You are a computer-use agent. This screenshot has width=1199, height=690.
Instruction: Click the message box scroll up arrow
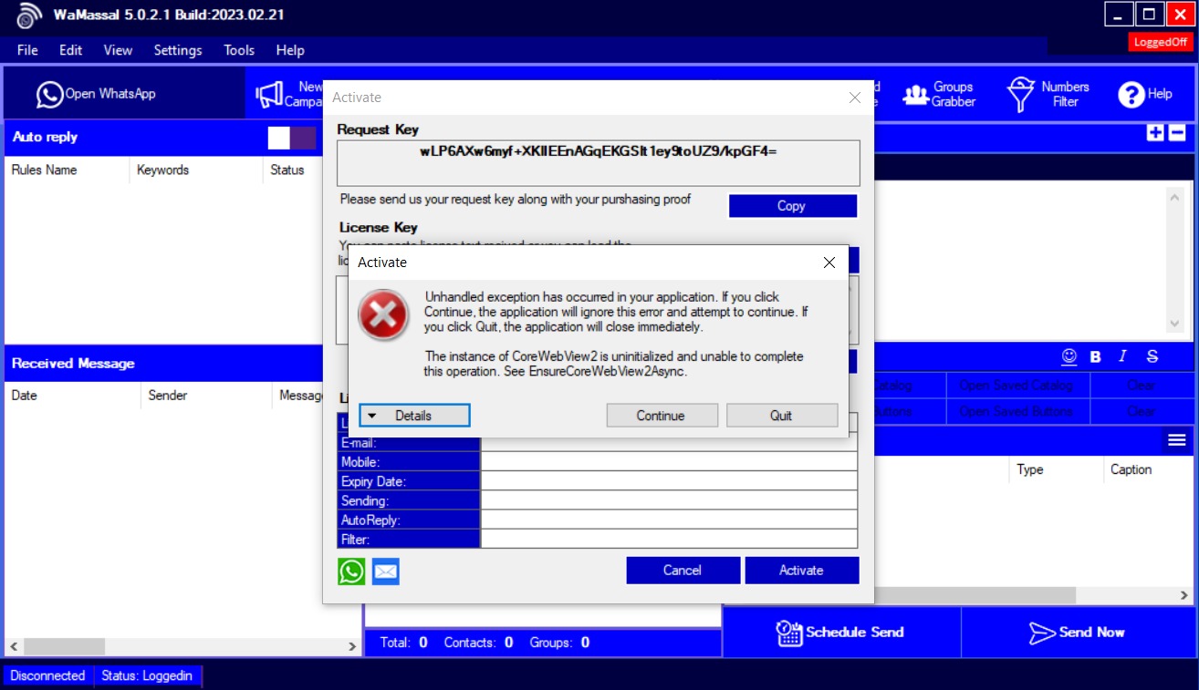coord(1175,196)
